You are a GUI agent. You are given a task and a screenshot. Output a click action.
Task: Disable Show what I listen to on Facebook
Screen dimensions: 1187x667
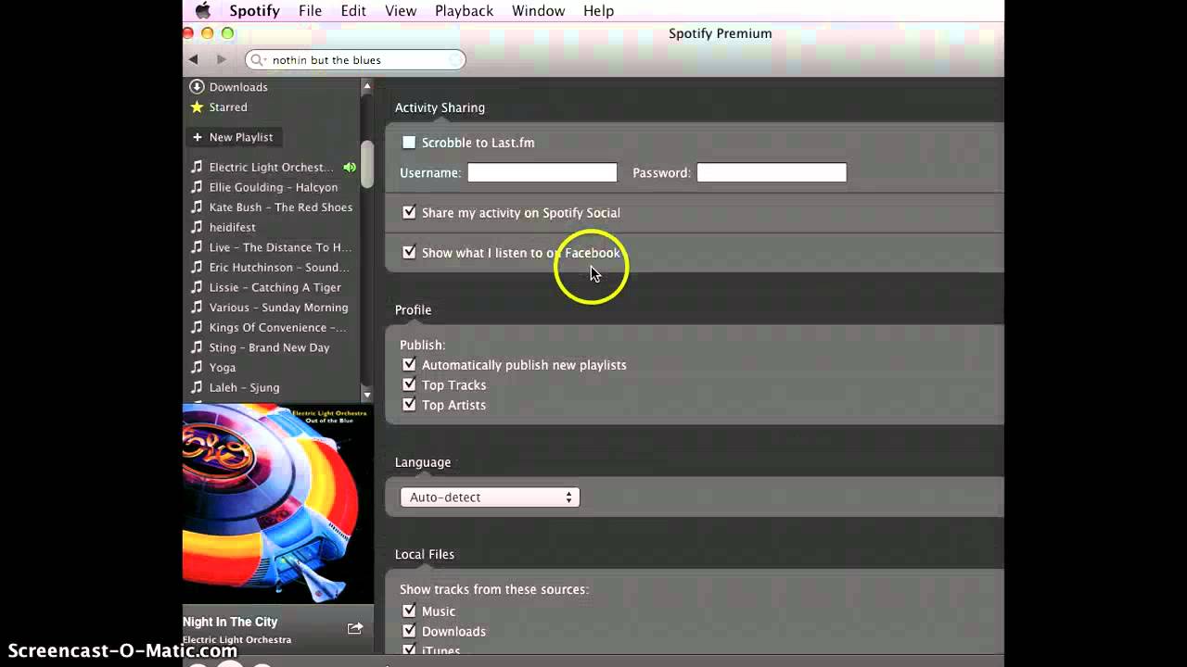tap(409, 252)
